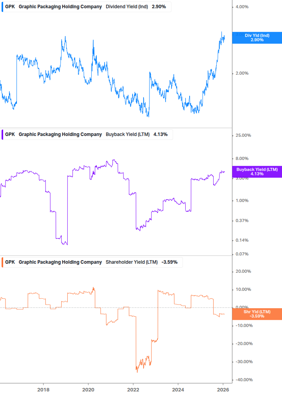Click the purple Buyback Yield (LTM) 4.13% axis tag
Screen dimensions: 282x395
click(257, 172)
